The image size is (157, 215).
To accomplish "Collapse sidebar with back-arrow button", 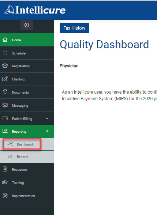I will [x=27, y=25].
